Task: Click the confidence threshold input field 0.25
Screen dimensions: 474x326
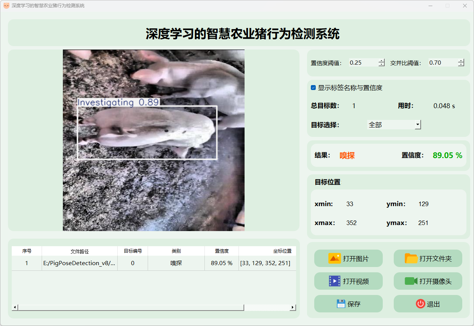Action: (363, 63)
